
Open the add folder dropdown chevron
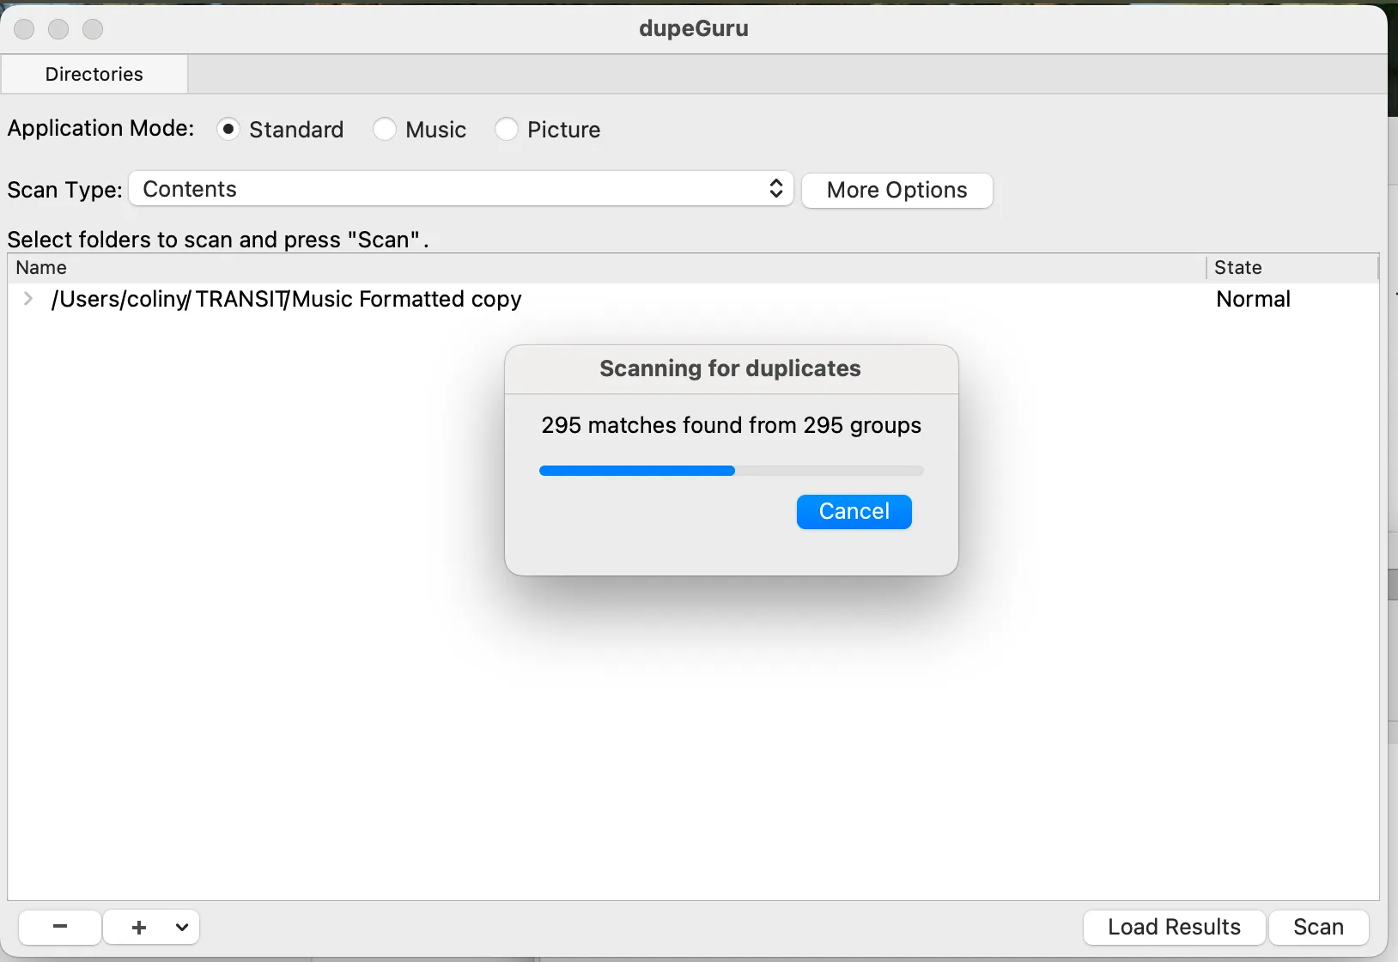click(x=182, y=927)
